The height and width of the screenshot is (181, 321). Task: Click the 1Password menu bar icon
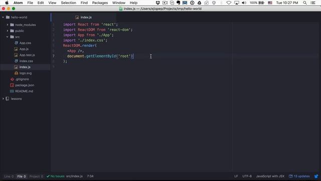(x=192, y=3)
